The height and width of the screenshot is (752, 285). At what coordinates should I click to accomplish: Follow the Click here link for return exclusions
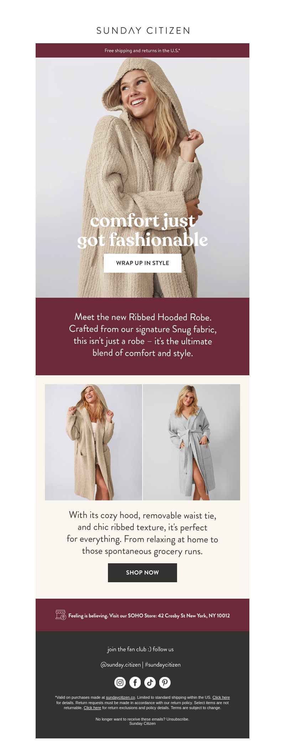pos(92,707)
